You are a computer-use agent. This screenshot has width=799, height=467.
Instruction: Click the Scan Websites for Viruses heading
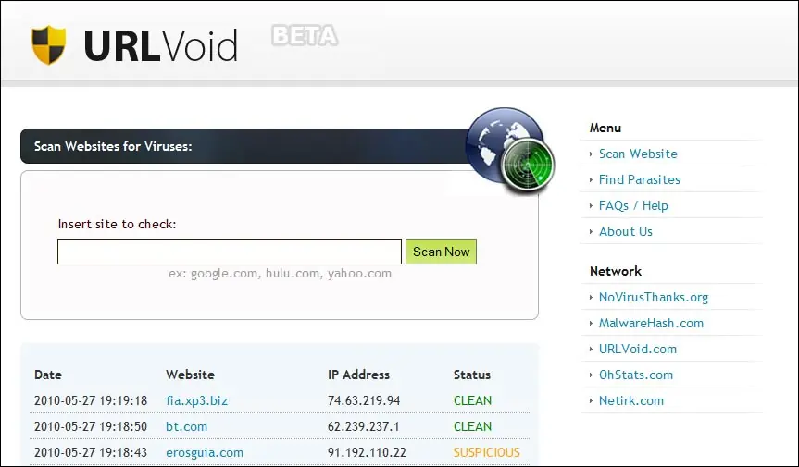(x=113, y=146)
